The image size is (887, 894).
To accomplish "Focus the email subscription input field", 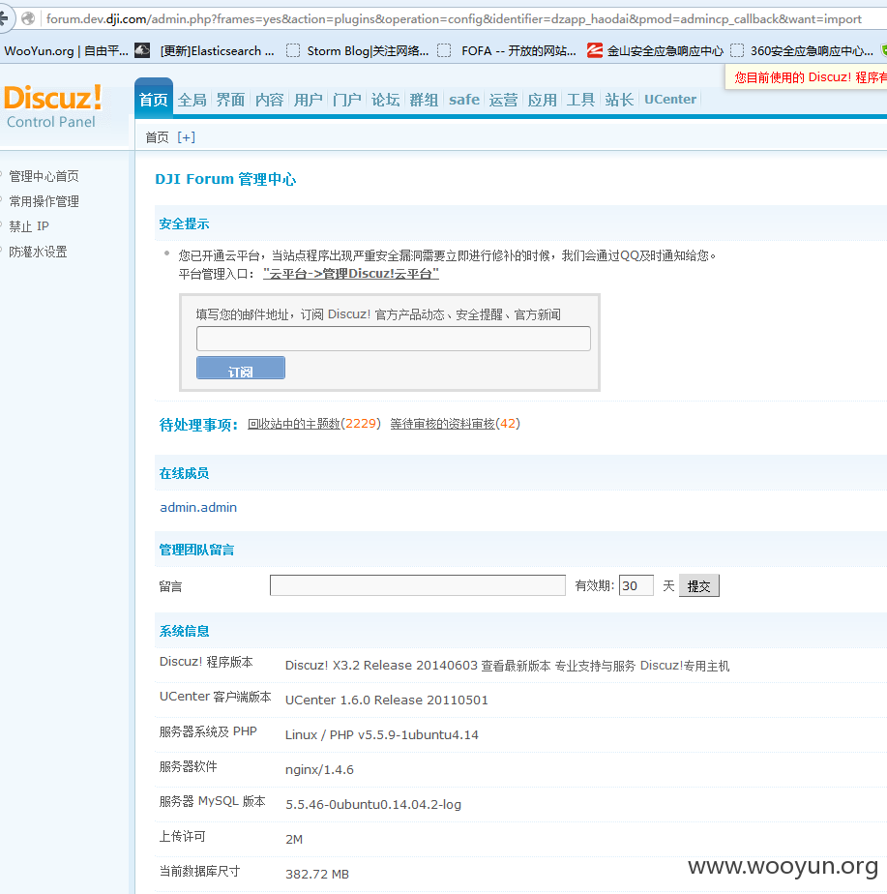I will tap(394, 339).
